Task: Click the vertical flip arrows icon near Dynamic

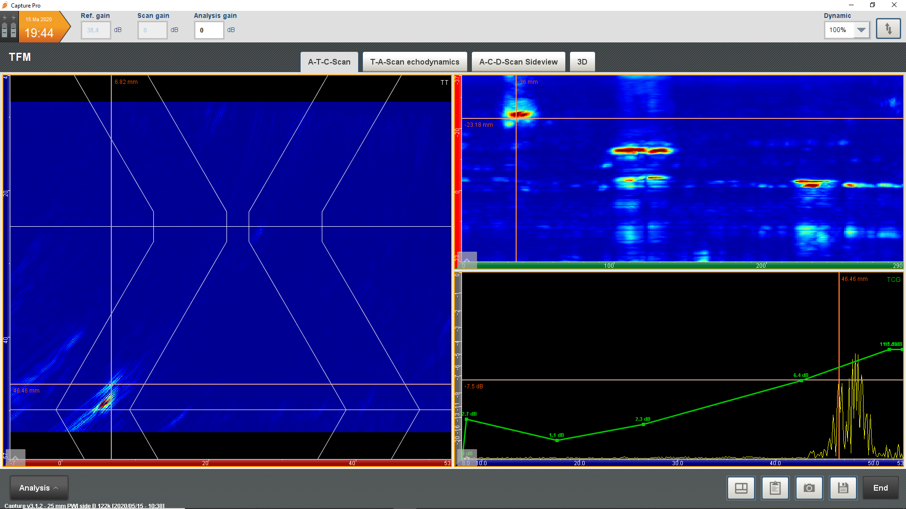Action: 888,28
